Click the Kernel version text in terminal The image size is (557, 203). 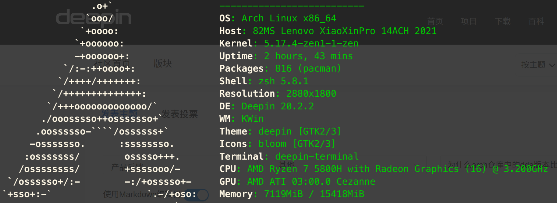(311, 43)
